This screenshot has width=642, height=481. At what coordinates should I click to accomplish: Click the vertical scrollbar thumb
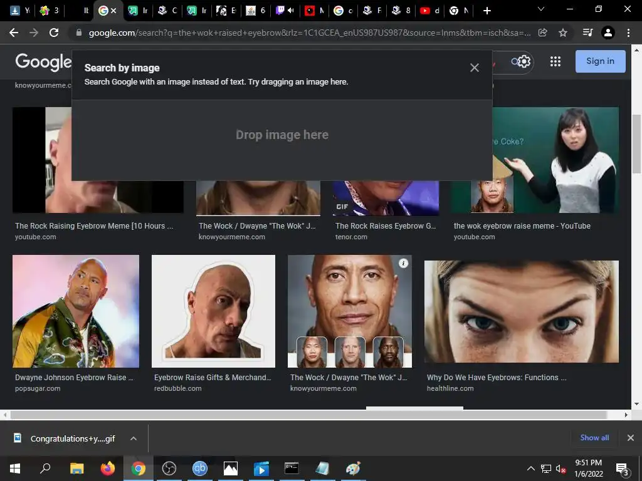pyautogui.click(x=636, y=144)
